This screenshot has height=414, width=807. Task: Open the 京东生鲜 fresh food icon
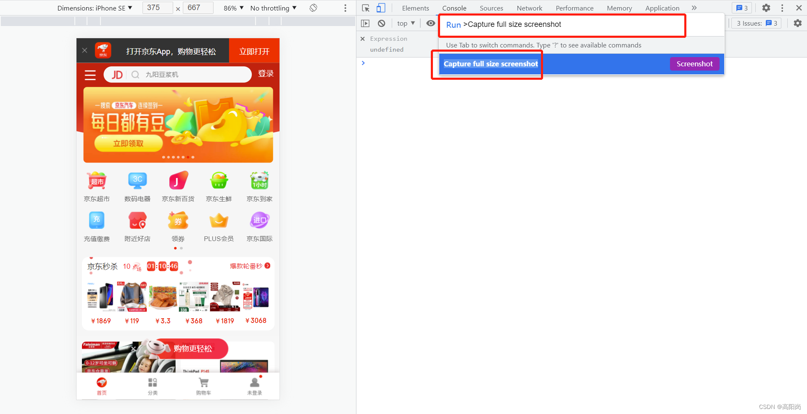tap(219, 181)
